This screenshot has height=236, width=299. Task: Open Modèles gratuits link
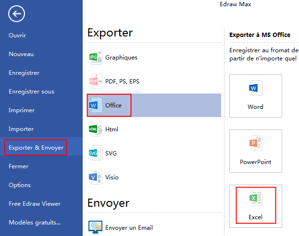click(35, 223)
